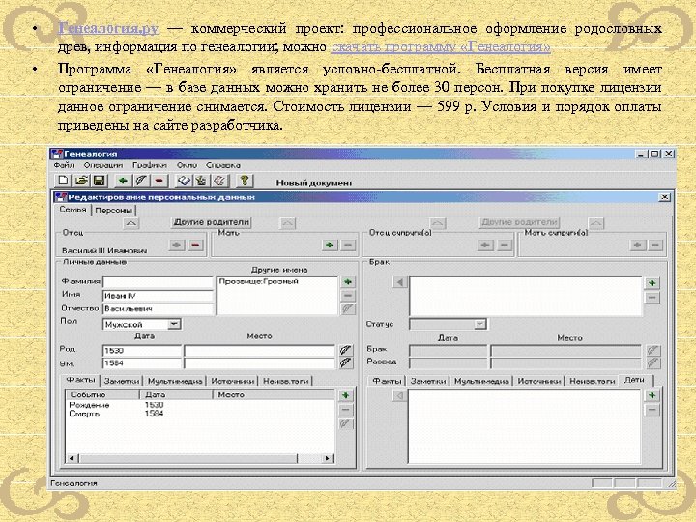Click the up chevron above Отец group
696x522 pixels.
click(x=130, y=223)
